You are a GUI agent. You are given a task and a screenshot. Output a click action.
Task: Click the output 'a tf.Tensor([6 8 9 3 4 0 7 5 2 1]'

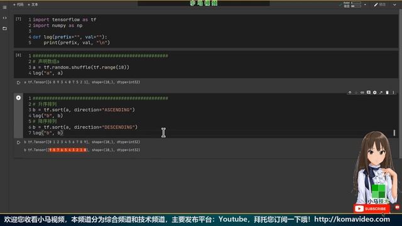82,82
